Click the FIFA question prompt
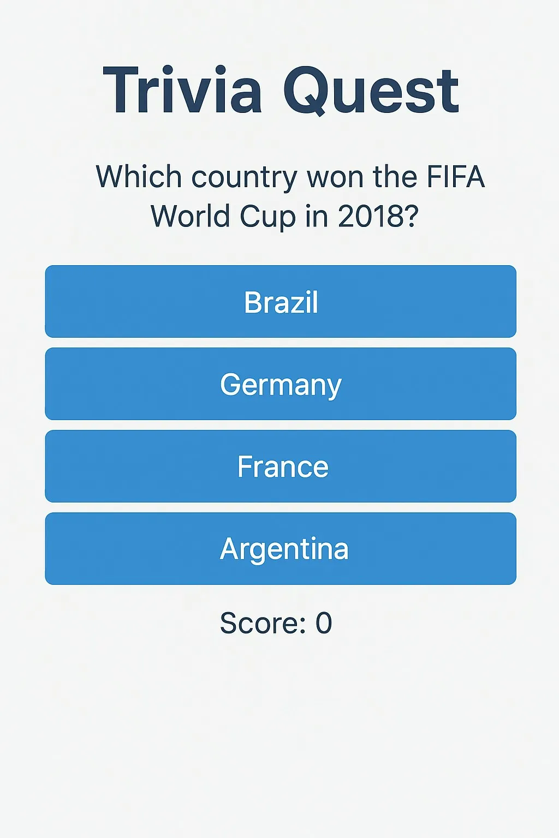This screenshot has width=559, height=838. click(289, 196)
